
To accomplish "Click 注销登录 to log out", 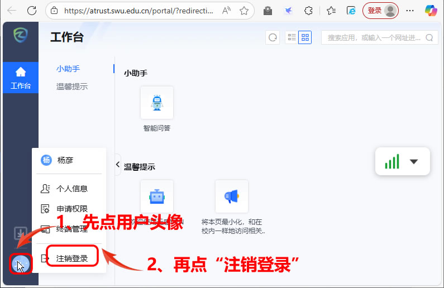I will [71, 258].
